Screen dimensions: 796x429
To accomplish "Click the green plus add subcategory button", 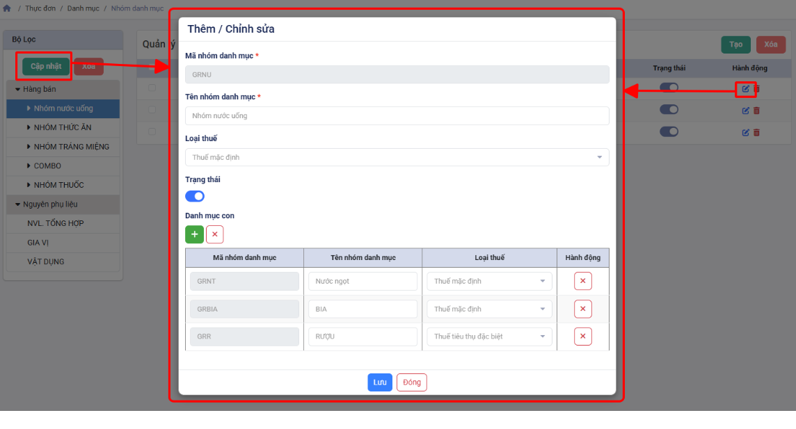I will 194,234.
